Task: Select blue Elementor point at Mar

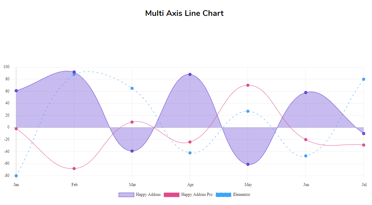Action: pyautogui.click(x=132, y=88)
